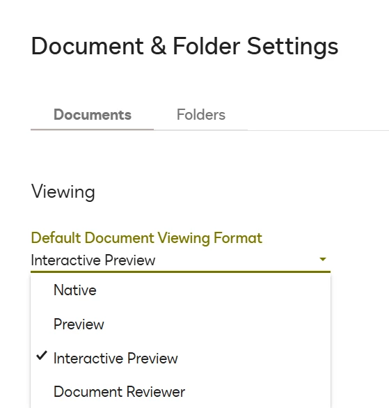Click the Default Document Viewing Format label

[x=146, y=238]
